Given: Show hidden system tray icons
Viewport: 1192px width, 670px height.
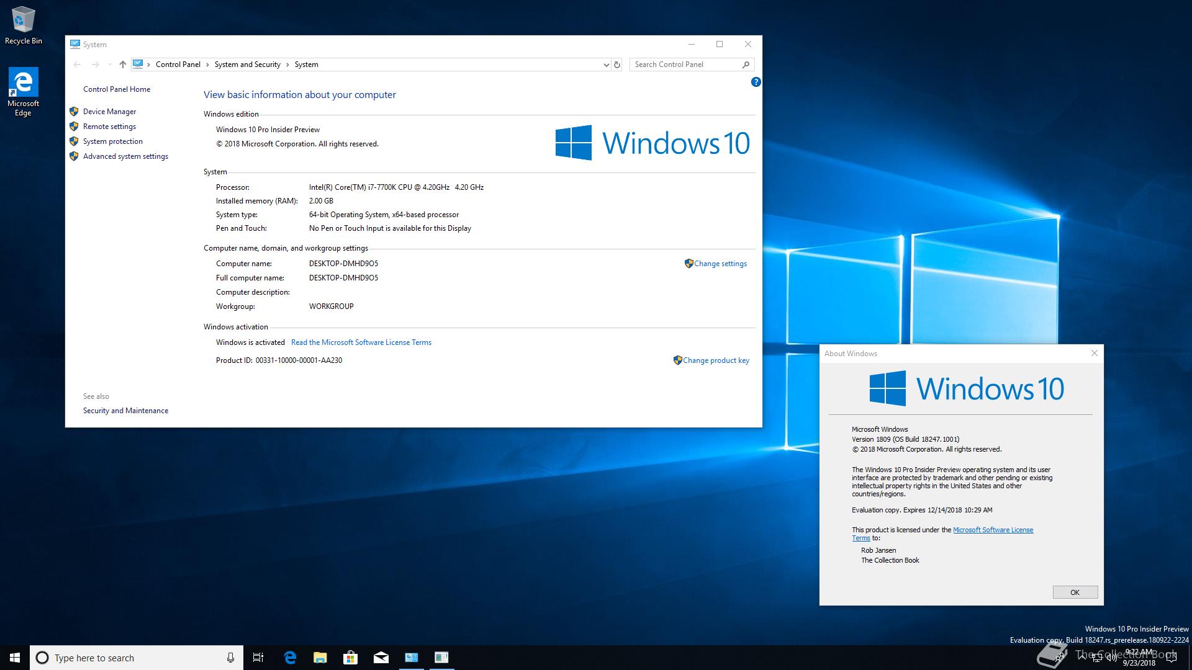Looking at the screenshot, I should [1081, 658].
